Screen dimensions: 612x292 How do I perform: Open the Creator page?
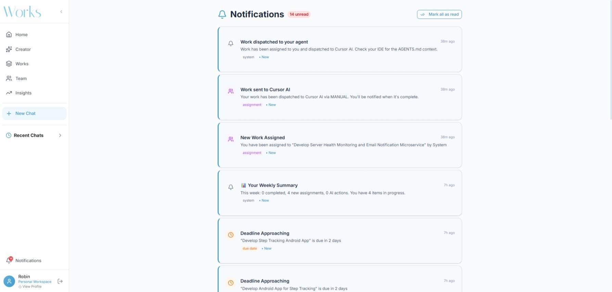click(x=34, y=49)
